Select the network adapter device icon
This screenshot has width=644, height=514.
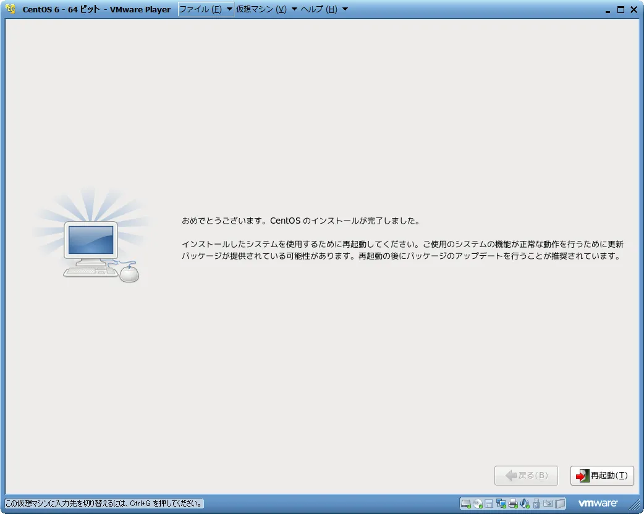[x=501, y=503]
